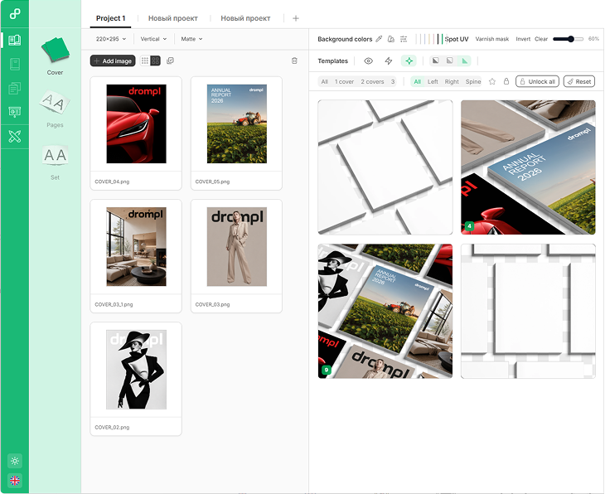Adjust the Spot UV 60% opacity slider
Image resolution: width=605 pixels, height=494 pixels.
coord(568,39)
